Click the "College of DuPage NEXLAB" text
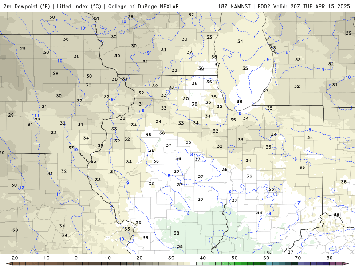 pos(143,6)
